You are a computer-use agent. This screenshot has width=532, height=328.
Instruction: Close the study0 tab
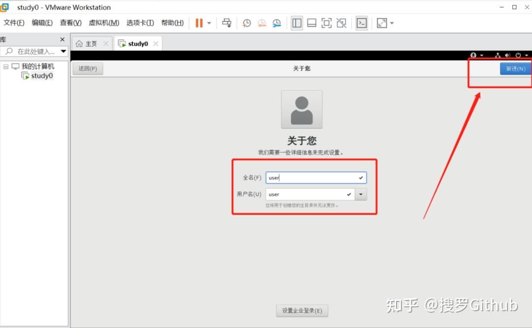pos(156,44)
